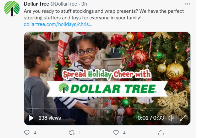
Task: Share tweet using the upload icon
Action: (161, 133)
